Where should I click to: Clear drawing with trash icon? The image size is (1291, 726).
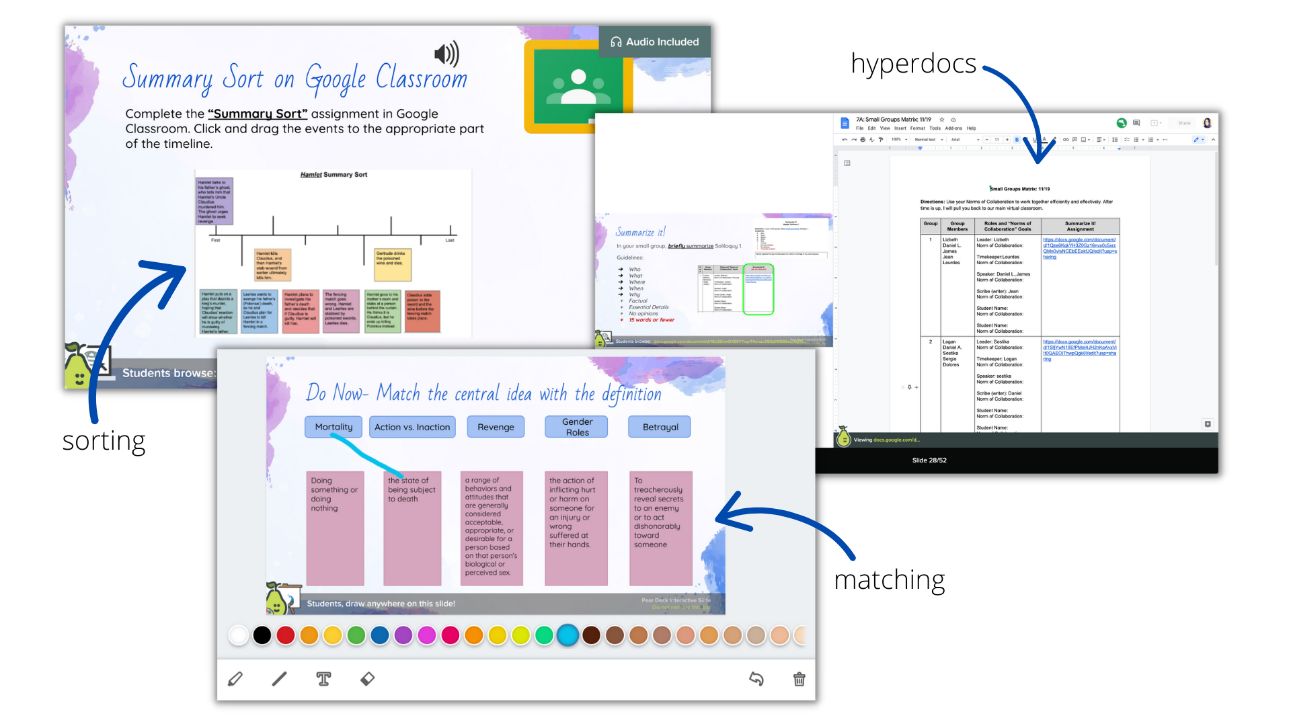coord(799,679)
